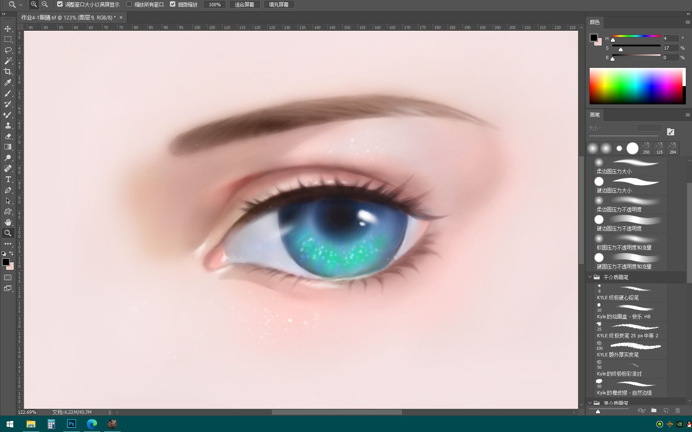Open the 颜色 panel options menu
Screen dimensions: 692x432
687,22
